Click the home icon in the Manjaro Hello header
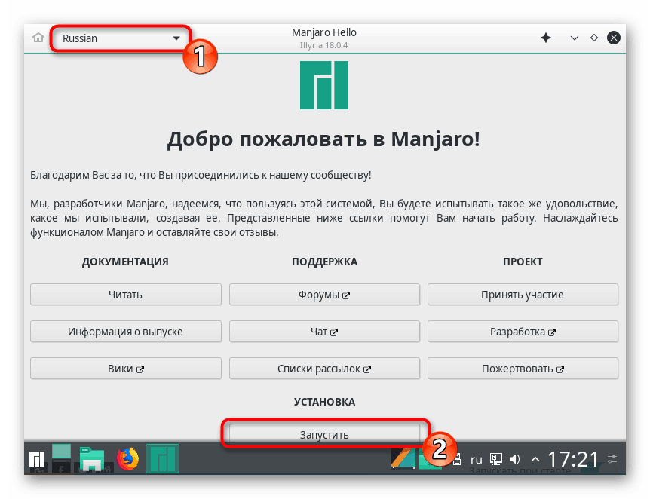Screen dimensions: 650x499 (37, 36)
